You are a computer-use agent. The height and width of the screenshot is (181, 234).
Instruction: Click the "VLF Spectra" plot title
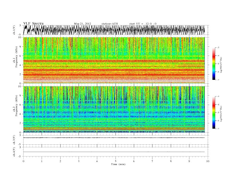tap(33, 23)
